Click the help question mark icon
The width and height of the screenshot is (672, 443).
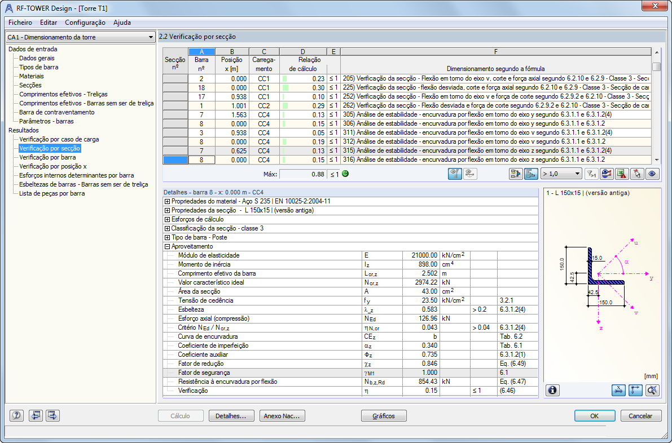tap(17, 415)
